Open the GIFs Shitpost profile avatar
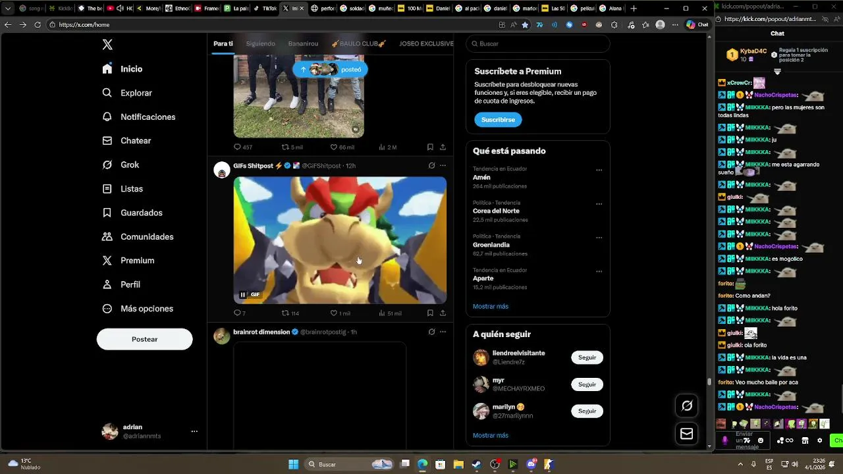This screenshot has height=474, width=843. (x=222, y=169)
